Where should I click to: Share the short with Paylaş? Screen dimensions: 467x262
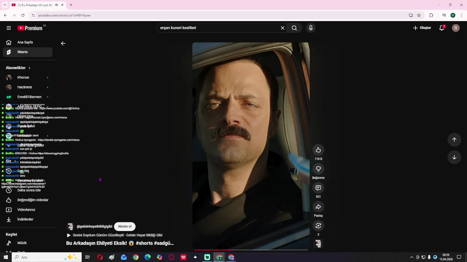[x=318, y=207]
